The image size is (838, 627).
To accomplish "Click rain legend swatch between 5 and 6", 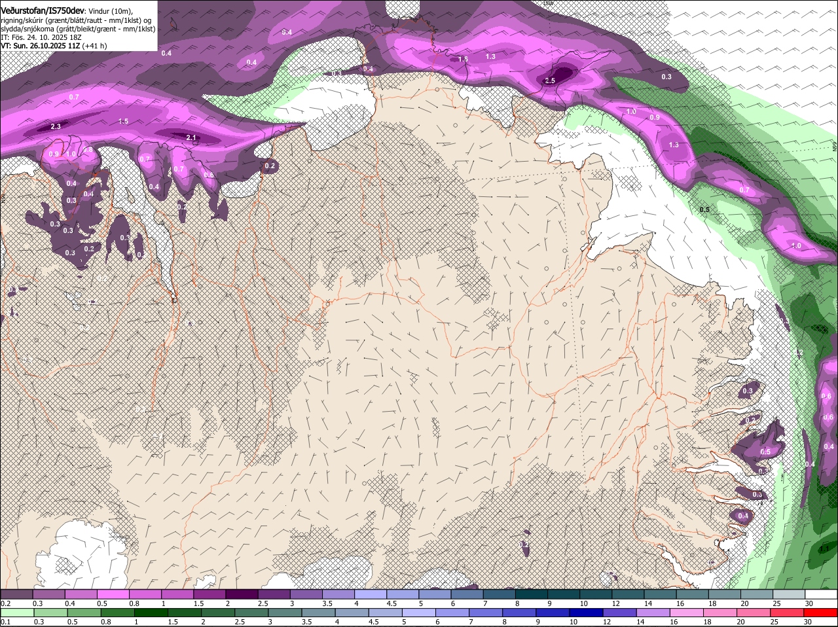I will click(420, 613).
